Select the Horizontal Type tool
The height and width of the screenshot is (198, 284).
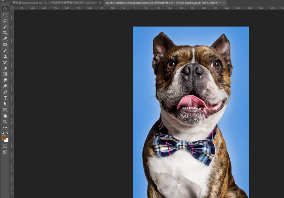coord(5,98)
